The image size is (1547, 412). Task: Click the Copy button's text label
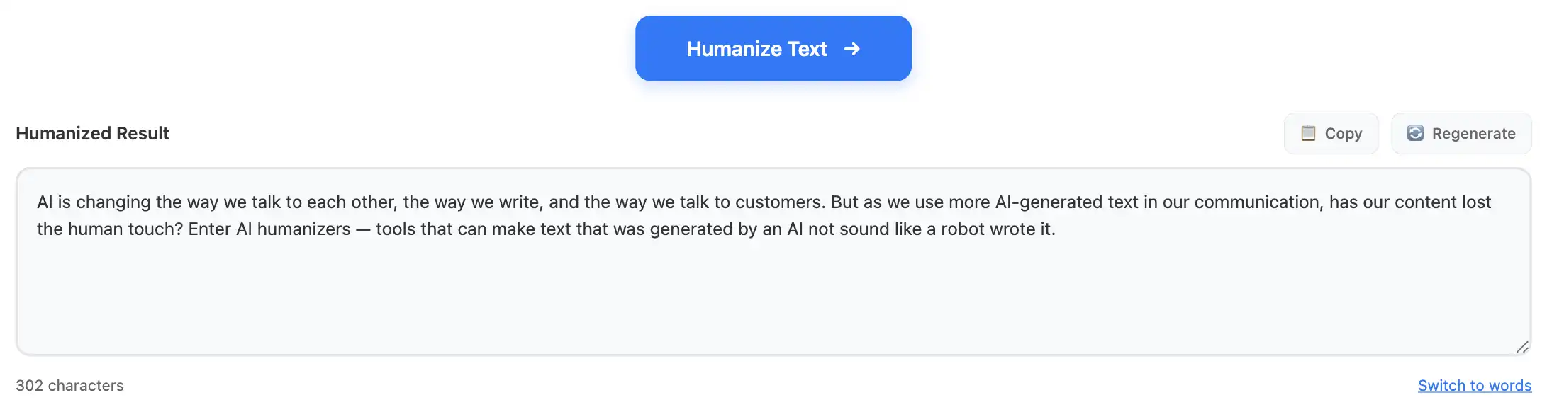tap(1342, 133)
